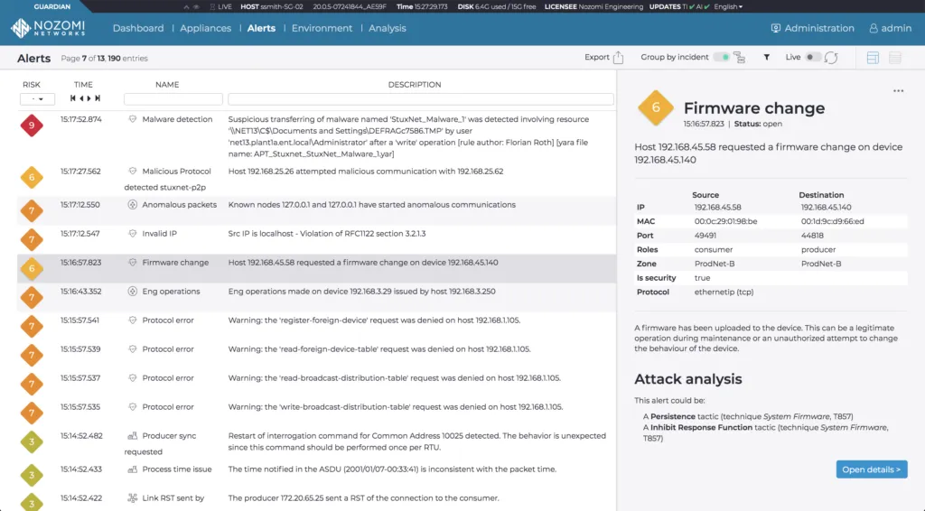Click the incident grouping tree icon
925x511 pixels.
(739, 57)
